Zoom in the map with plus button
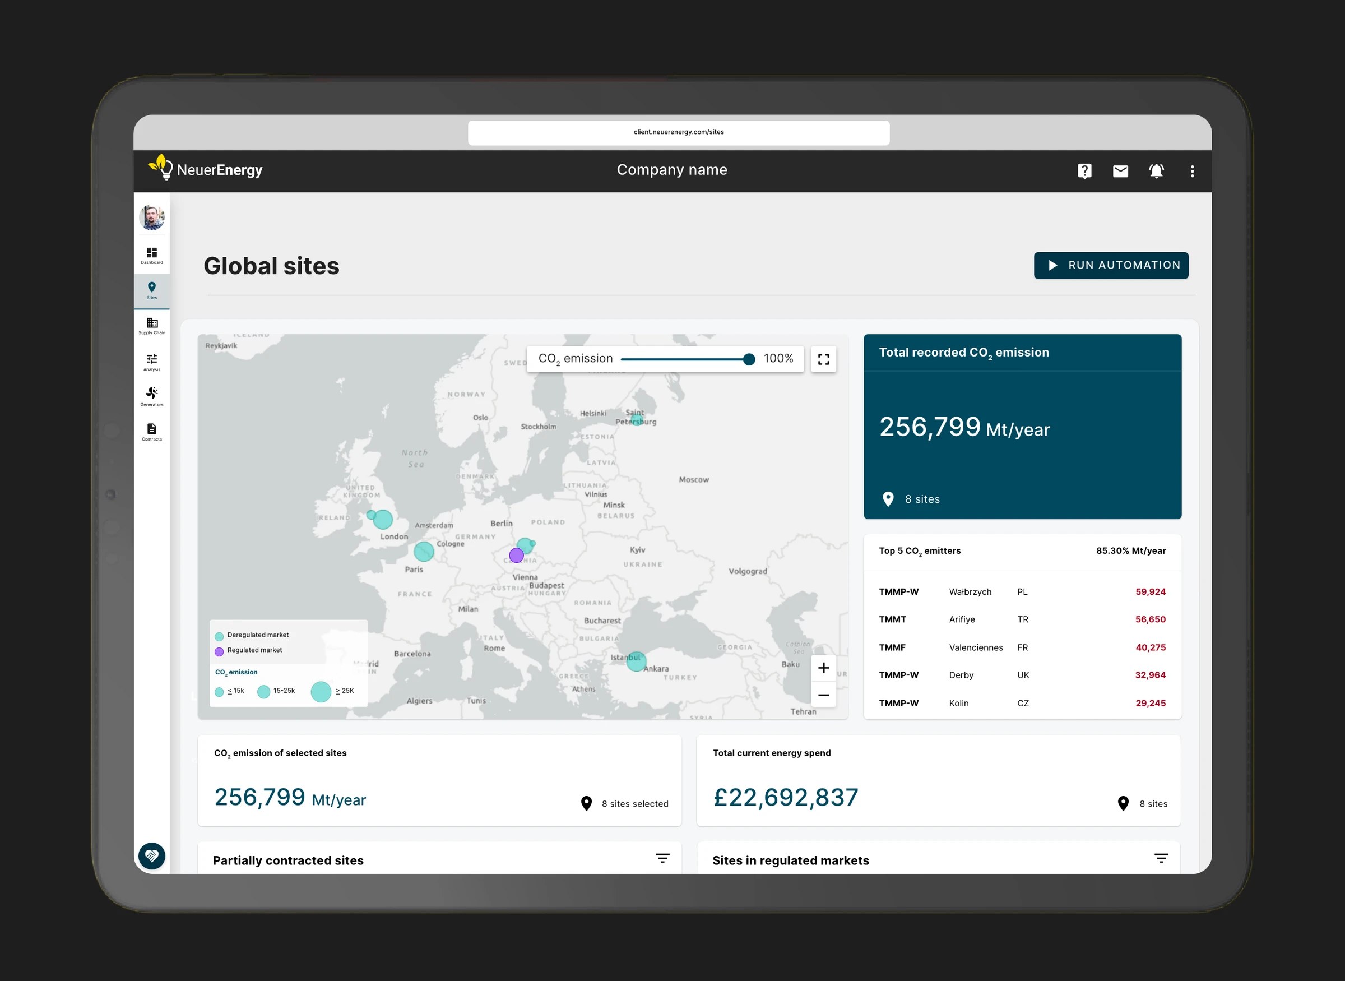 tap(823, 668)
